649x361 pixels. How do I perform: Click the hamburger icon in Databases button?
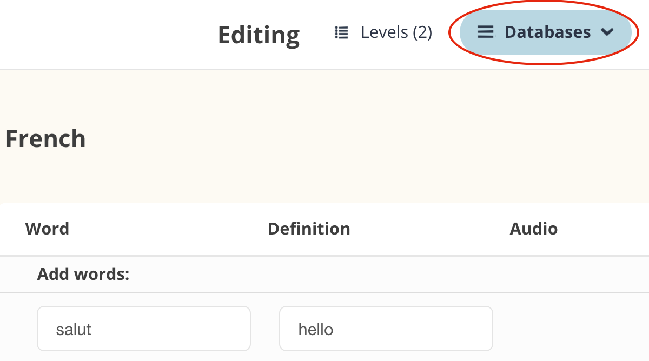(x=486, y=32)
